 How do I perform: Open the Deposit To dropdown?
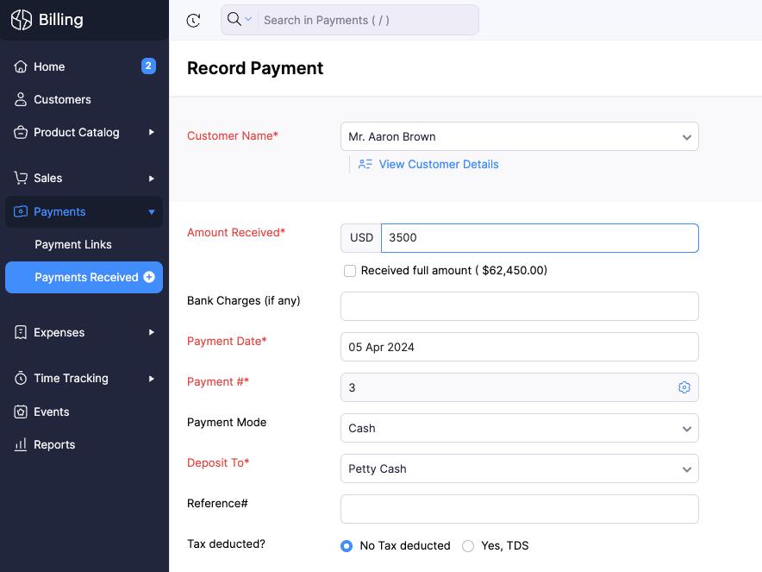point(519,468)
